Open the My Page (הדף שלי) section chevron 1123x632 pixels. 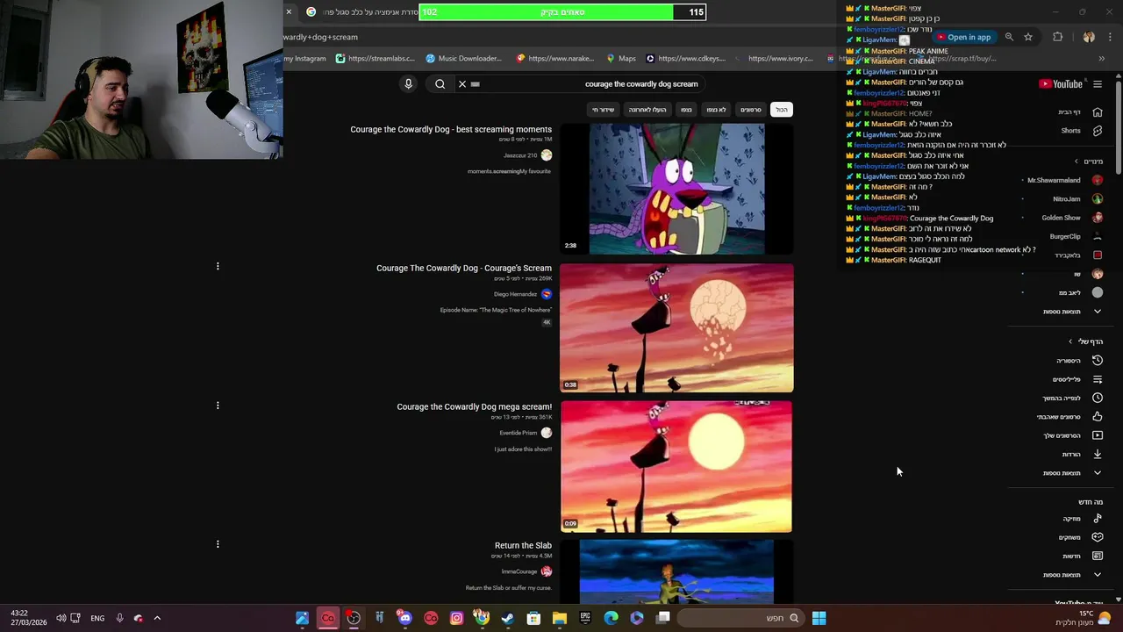pyautogui.click(x=1070, y=341)
